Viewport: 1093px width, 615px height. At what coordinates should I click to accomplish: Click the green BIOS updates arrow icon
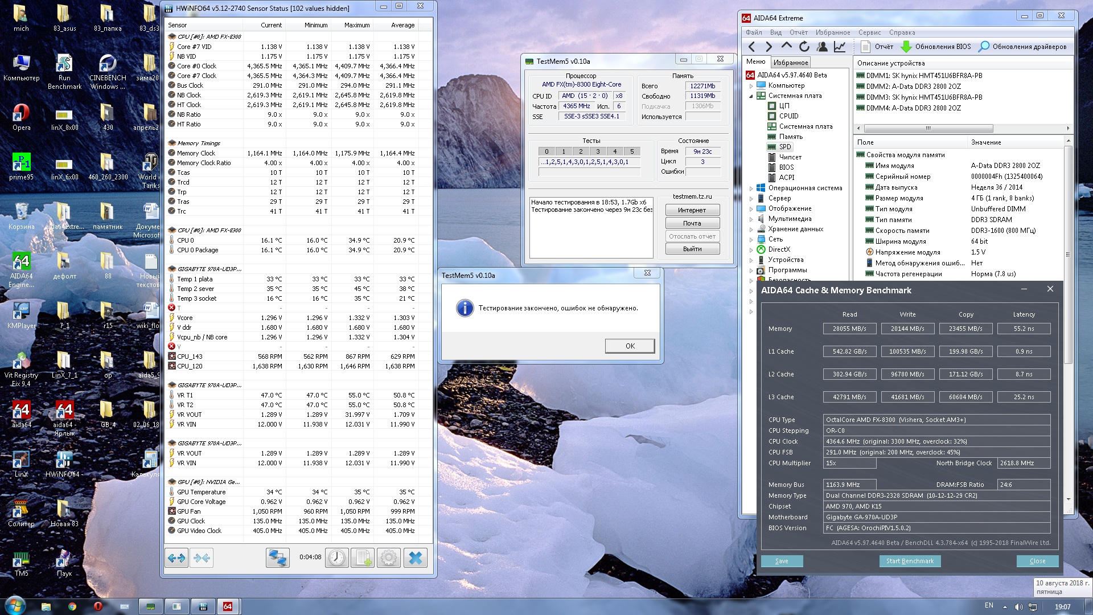pos(906,47)
